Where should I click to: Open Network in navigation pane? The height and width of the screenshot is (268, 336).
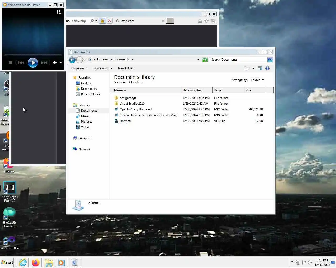click(84, 149)
